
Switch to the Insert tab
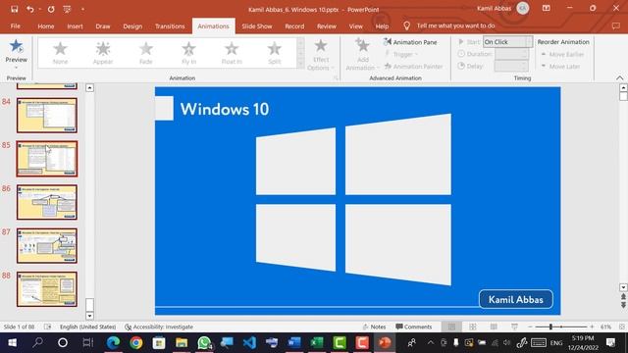pos(75,26)
